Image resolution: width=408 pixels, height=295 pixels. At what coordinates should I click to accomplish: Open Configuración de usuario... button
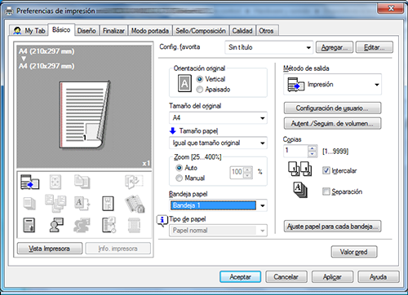[x=332, y=108]
